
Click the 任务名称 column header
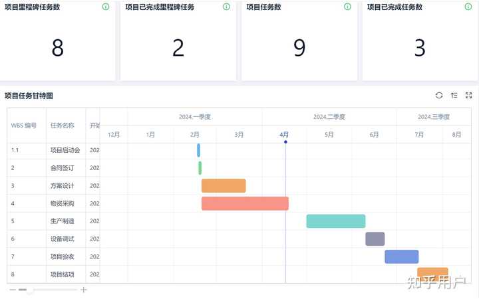pos(63,125)
